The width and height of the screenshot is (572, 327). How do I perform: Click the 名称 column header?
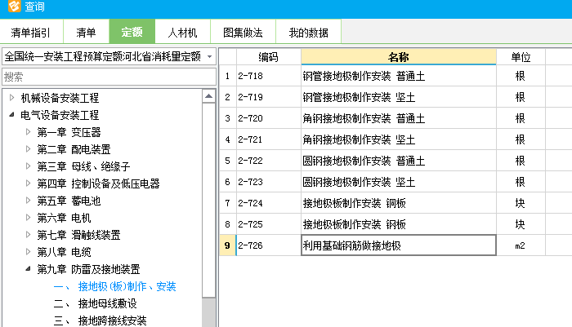(399, 57)
